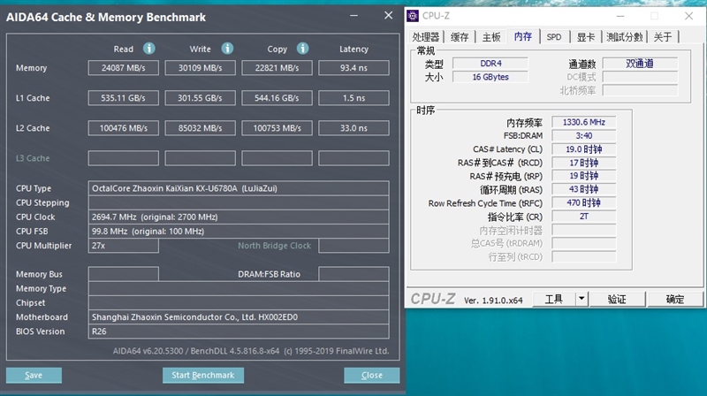Click the 确定 button in CPU-Z

[675, 299]
